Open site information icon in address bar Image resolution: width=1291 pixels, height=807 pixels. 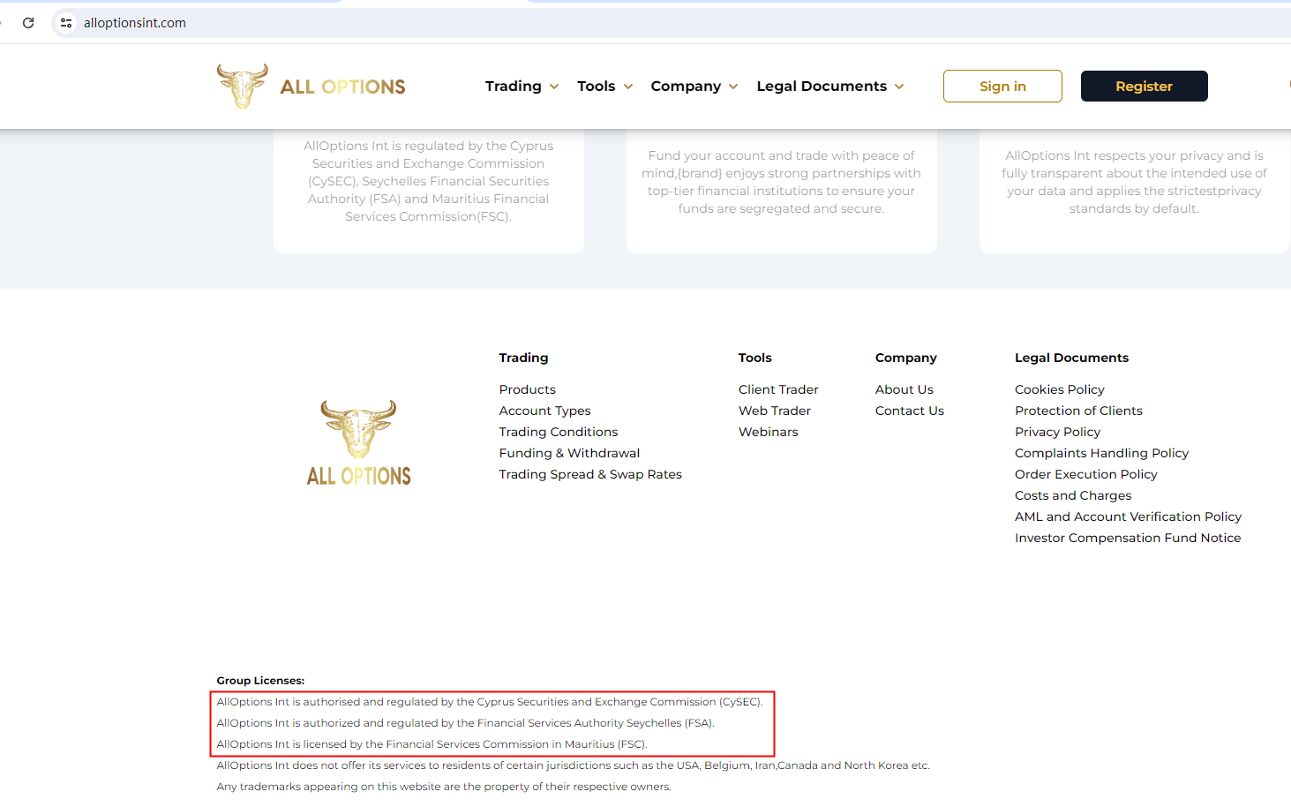tap(66, 23)
